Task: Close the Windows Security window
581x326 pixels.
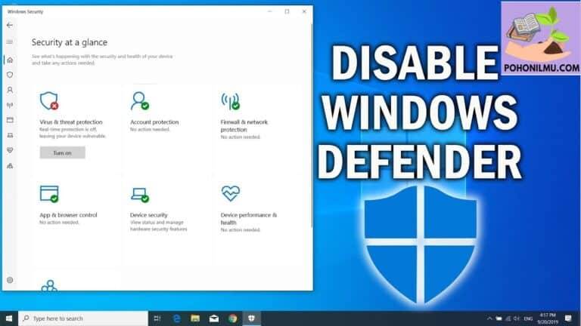Action: point(304,11)
